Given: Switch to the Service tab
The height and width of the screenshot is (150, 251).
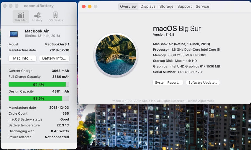Looking at the screenshot, I should click(x=202, y=6).
